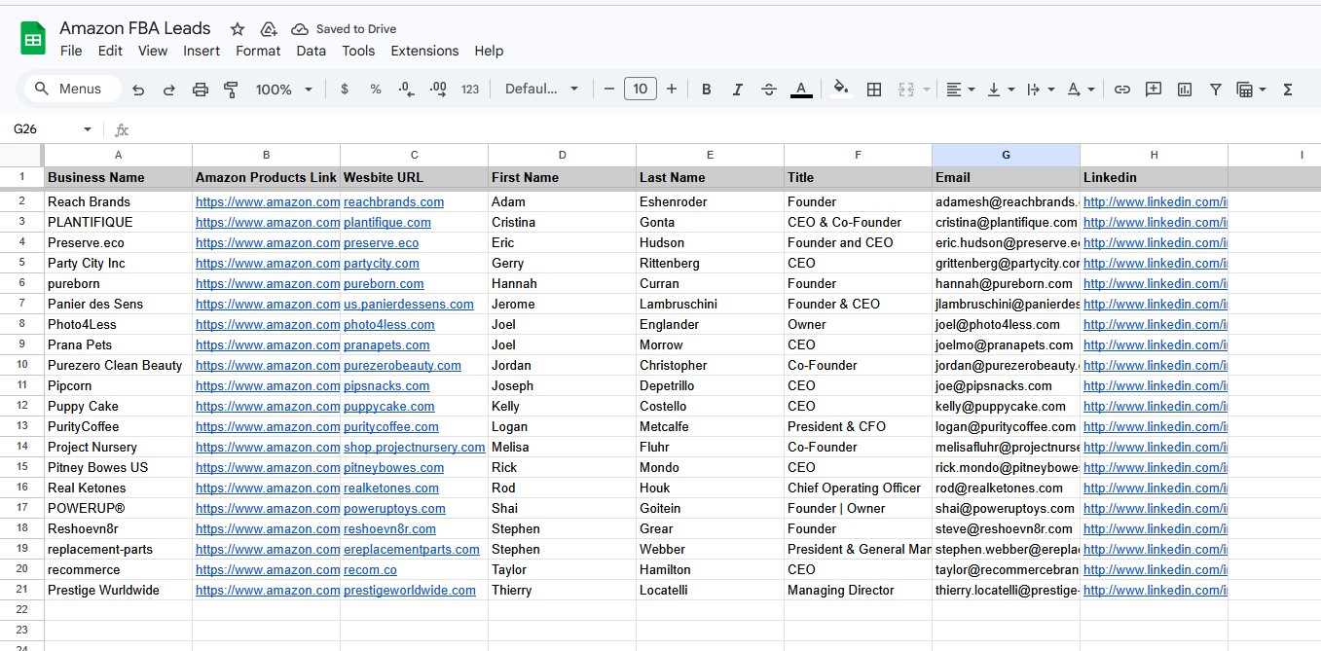
Task: Open reachbrands.com website link
Action: click(x=393, y=201)
